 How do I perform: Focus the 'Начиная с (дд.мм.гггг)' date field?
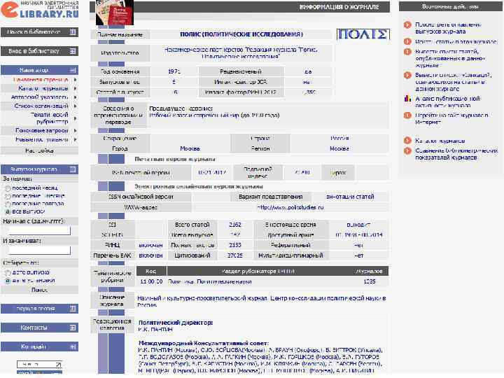point(39,230)
